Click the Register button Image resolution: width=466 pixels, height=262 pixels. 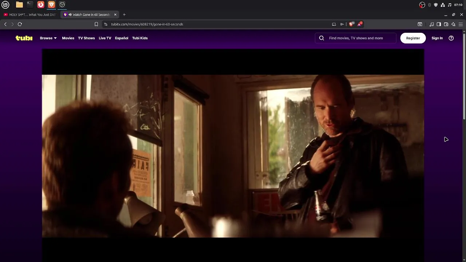pos(413,38)
